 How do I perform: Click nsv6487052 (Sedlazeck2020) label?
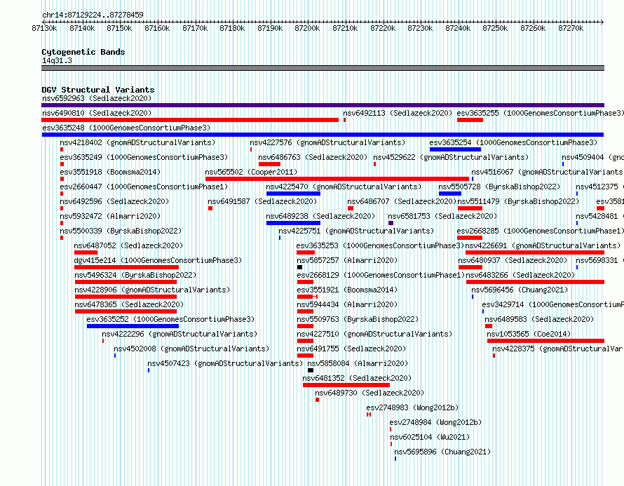pos(128,245)
